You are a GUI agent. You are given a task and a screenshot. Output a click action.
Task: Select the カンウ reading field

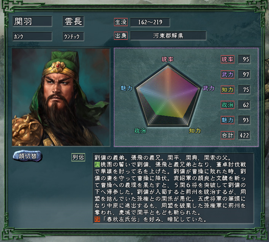click(32, 36)
